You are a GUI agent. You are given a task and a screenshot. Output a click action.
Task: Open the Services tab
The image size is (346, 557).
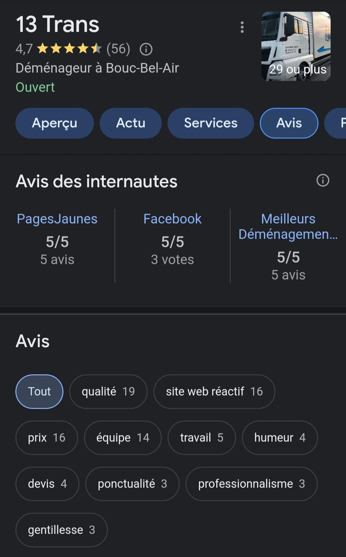pos(210,123)
